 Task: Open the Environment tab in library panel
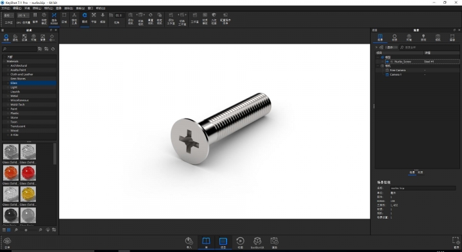(x=33, y=38)
